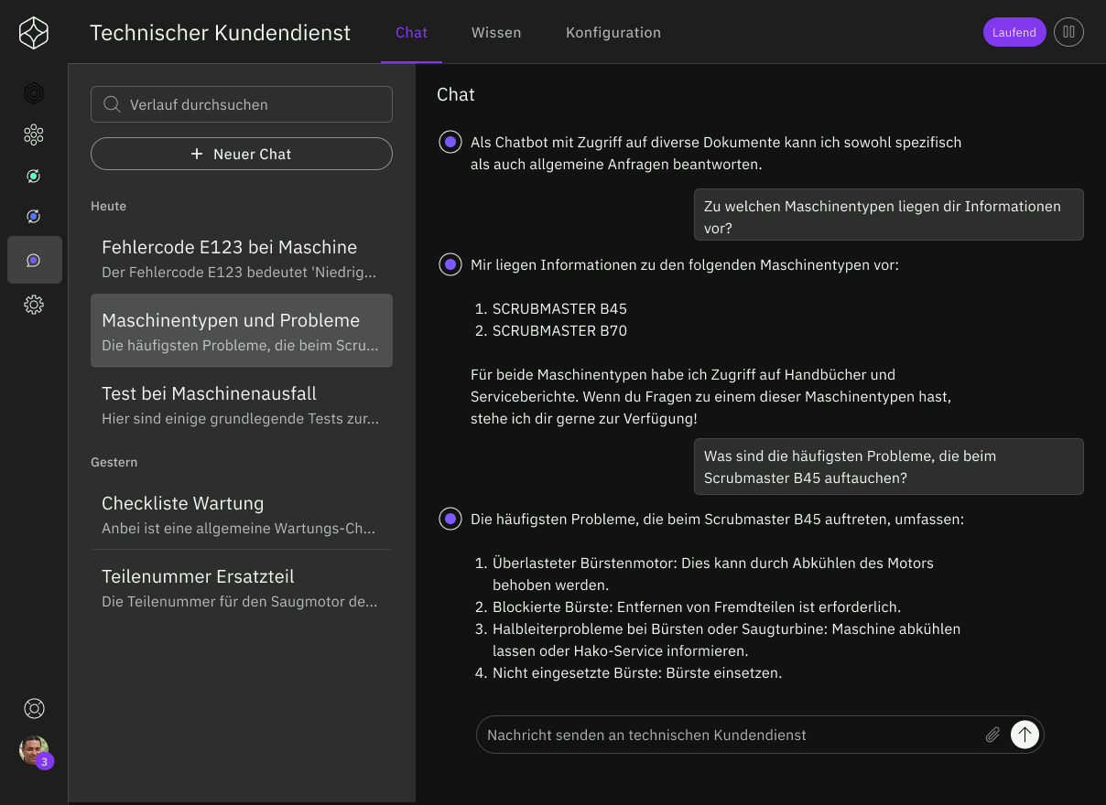Click the preview 'Anbei ist eine allgemeine Wartungs-Ch...'
Image resolution: width=1106 pixels, height=805 pixels.
[238, 528]
